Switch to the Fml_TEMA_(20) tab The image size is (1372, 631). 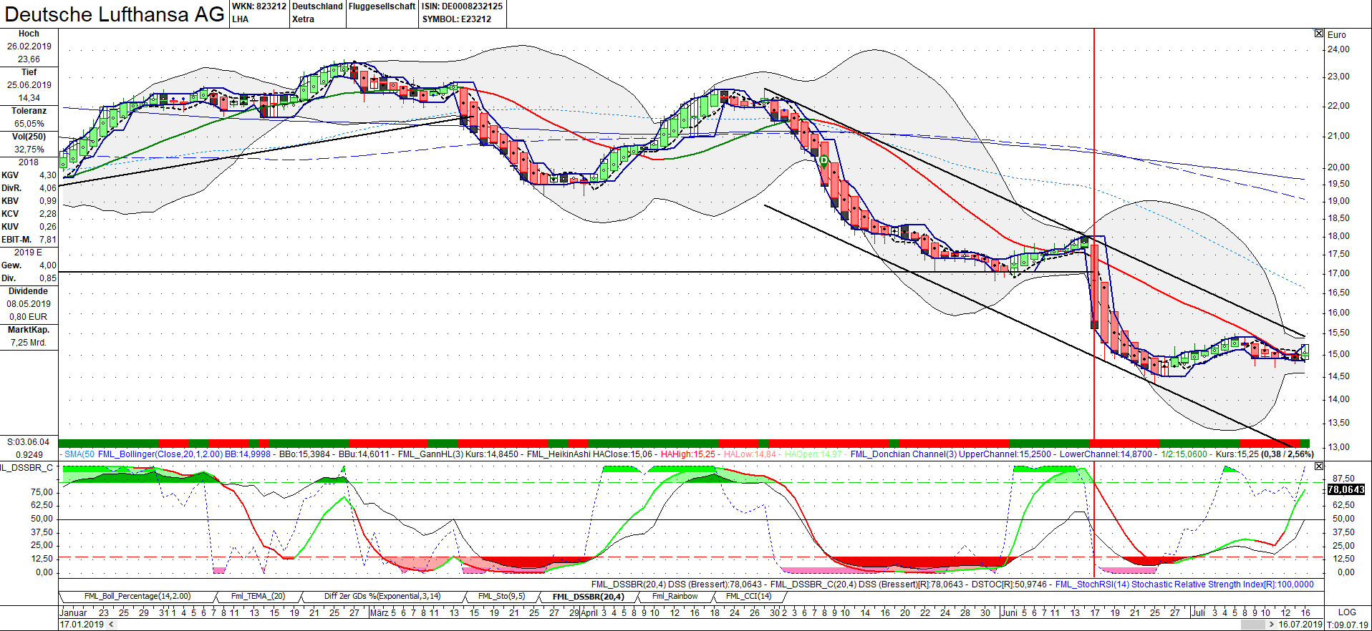click(x=258, y=597)
